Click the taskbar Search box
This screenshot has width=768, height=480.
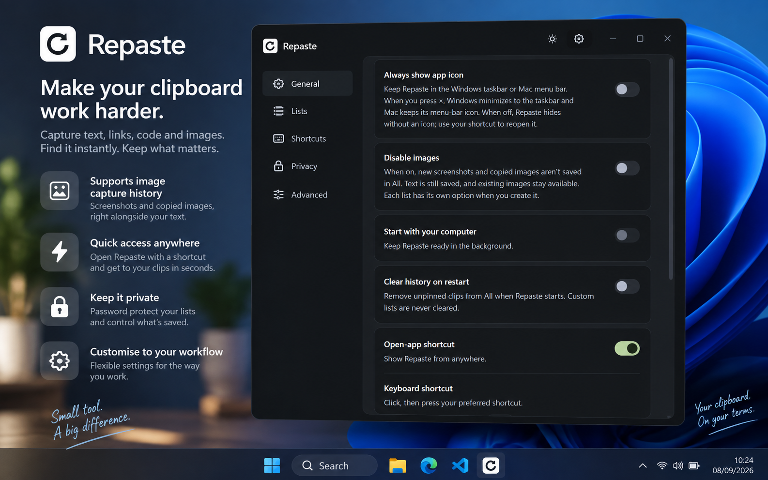[334, 465]
